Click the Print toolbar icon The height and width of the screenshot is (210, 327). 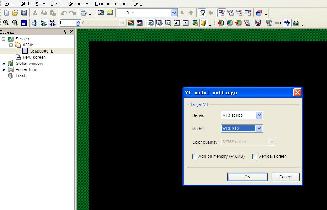pos(83,13)
